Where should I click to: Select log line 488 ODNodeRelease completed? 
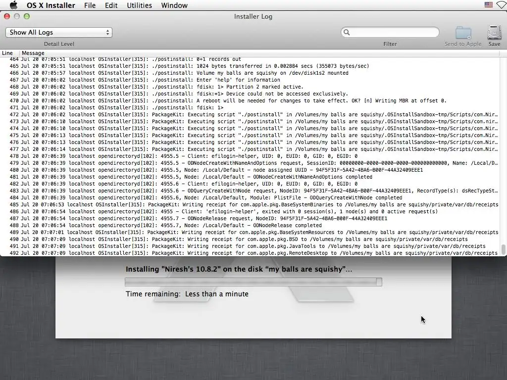250,226
